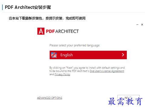Minimize the installer window

tap(137, 25)
